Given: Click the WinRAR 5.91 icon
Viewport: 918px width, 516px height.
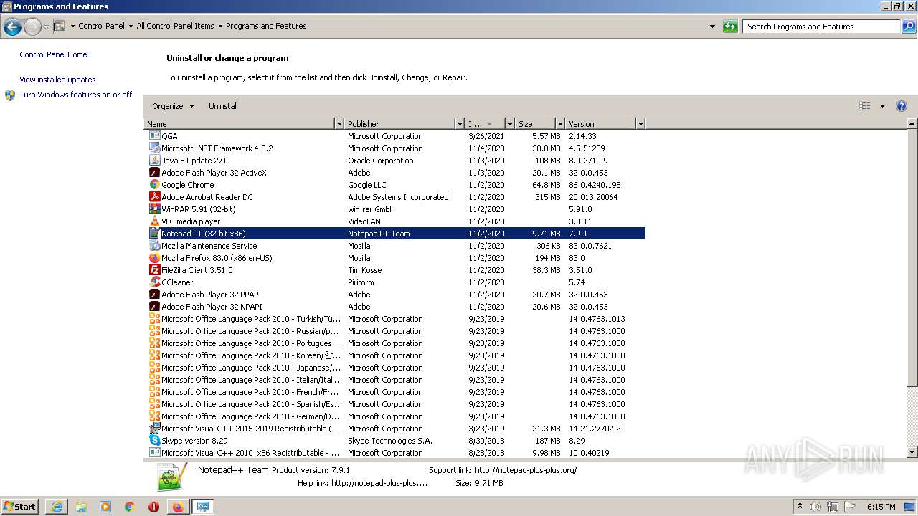Looking at the screenshot, I should point(154,209).
